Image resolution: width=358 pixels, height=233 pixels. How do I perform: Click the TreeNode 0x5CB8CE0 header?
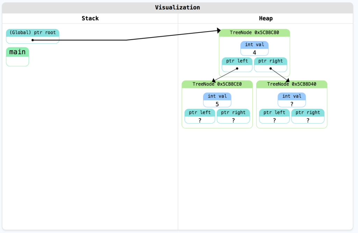[x=217, y=84]
